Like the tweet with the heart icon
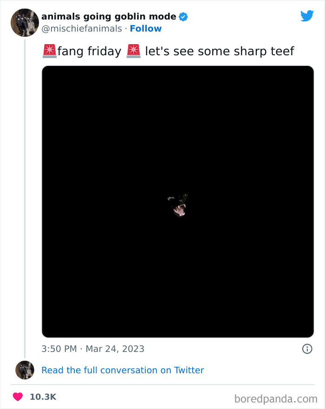325x409 pixels. [x=18, y=397]
